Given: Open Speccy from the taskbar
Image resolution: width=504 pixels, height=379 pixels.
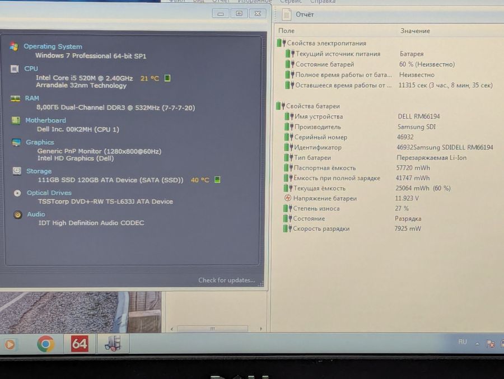Looking at the screenshot, I should pos(113,343).
